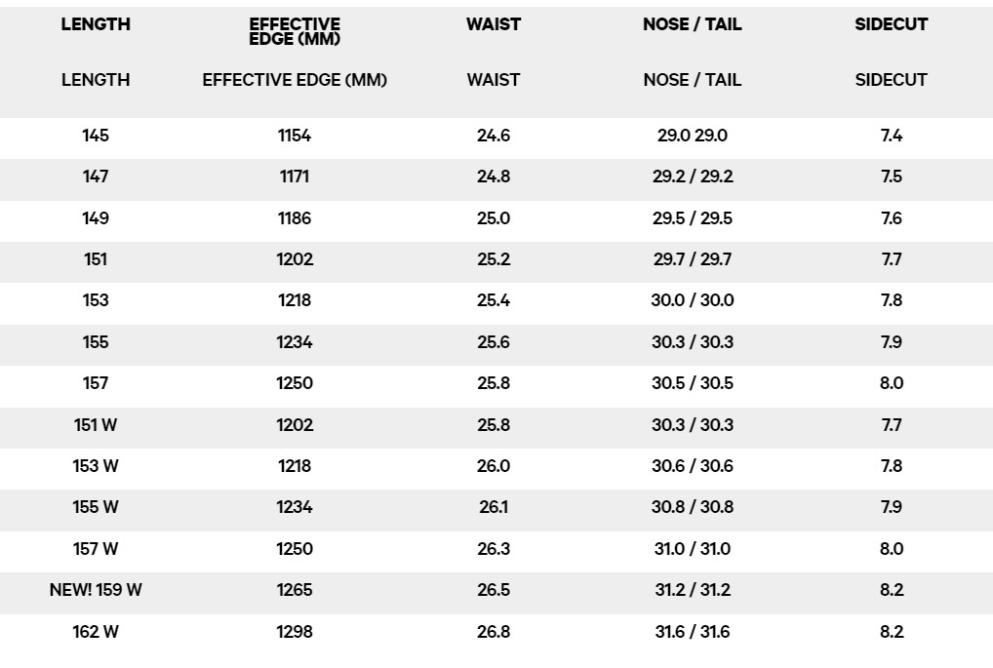
Task: Click the bold WAIST column header
Action: click(x=494, y=24)
